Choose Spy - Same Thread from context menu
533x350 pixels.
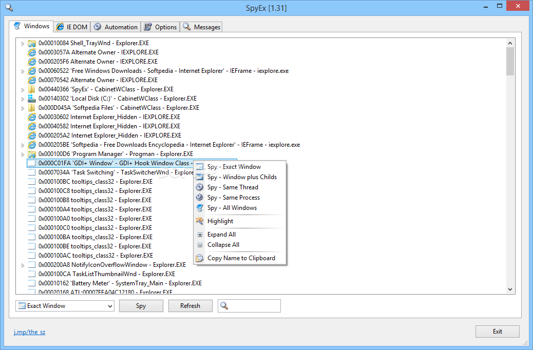240,187
